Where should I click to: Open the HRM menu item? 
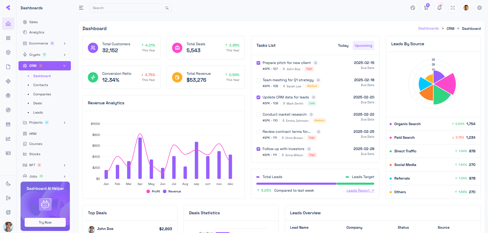(x=45, y=134)
